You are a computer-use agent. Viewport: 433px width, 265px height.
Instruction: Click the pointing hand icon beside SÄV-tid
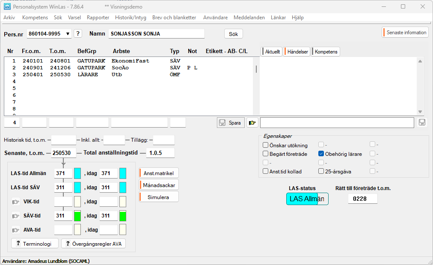tap(16, 216)
